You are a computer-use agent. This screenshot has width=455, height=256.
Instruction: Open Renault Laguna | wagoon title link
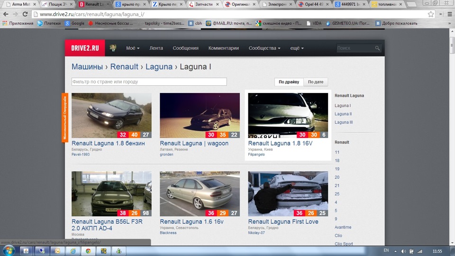click(x=194, y=143)
